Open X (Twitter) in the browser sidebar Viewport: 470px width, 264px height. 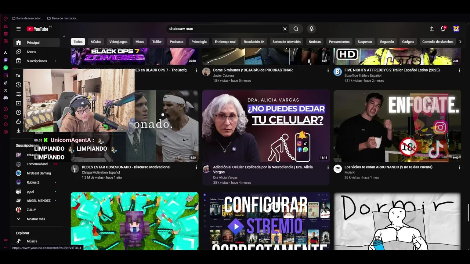tap(6, 90)
